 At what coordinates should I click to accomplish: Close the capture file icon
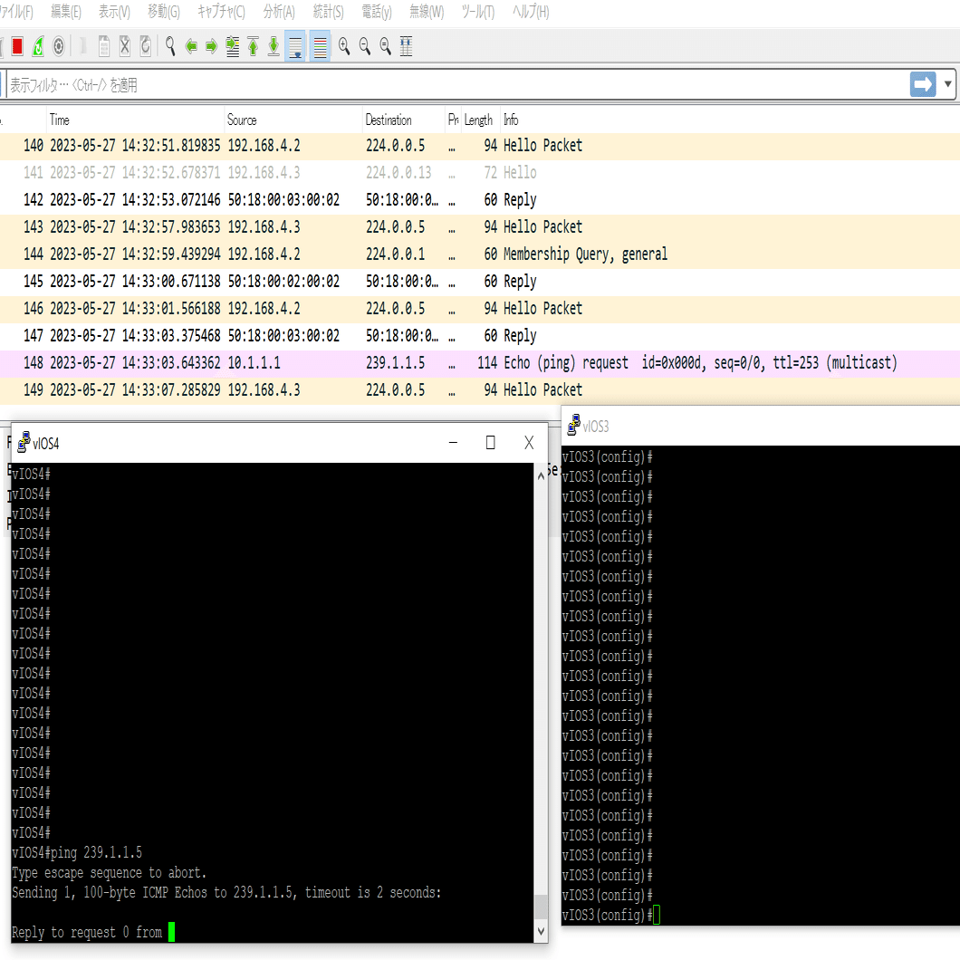coord(125,46)
